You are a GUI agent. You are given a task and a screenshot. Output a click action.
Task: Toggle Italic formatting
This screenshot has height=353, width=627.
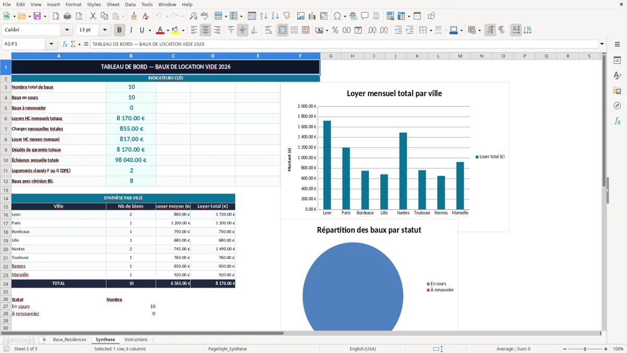pyautogui.click(x=131, y=30)
